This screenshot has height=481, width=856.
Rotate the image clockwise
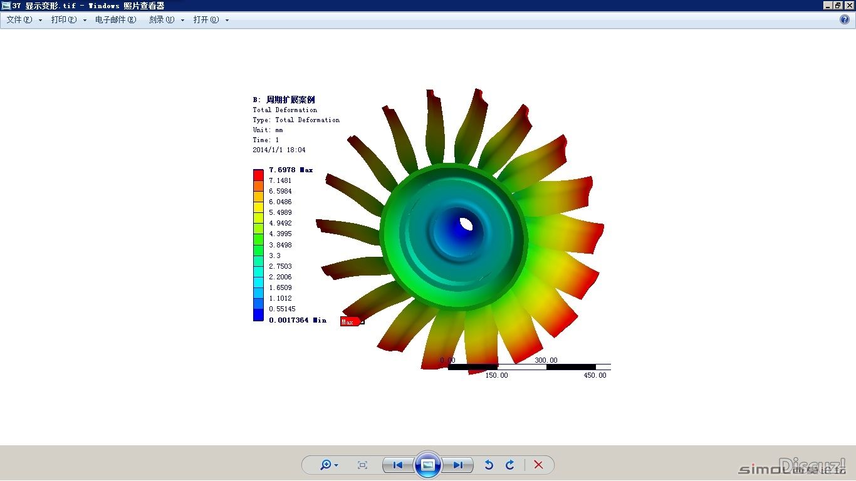510,465
